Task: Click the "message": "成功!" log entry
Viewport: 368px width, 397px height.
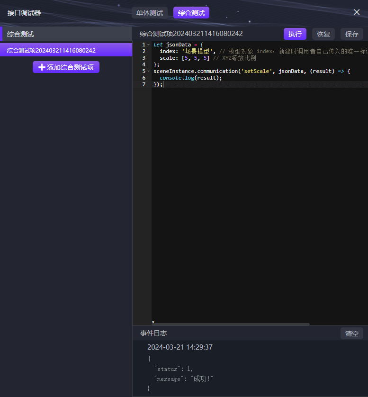Action: pos(184,379)
